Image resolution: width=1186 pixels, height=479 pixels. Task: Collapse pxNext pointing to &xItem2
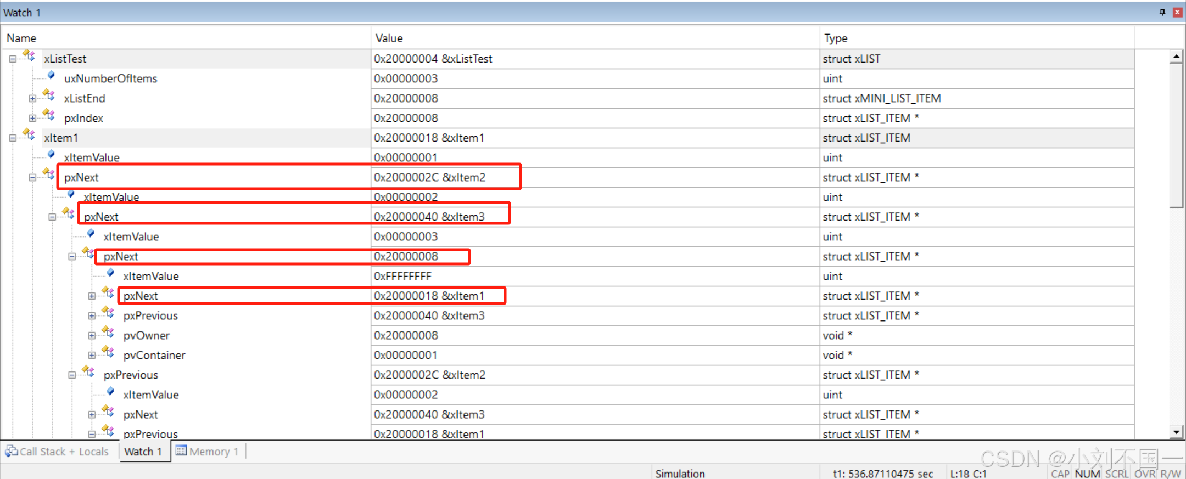tap(32, 177)
